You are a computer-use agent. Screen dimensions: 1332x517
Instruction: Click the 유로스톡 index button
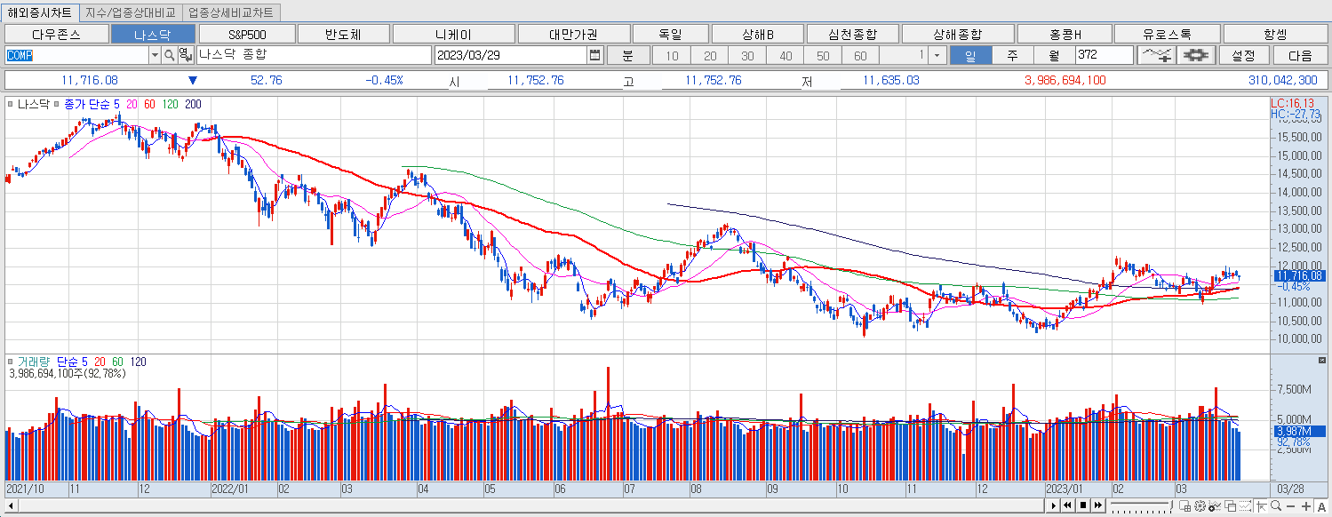[1167, 35]
